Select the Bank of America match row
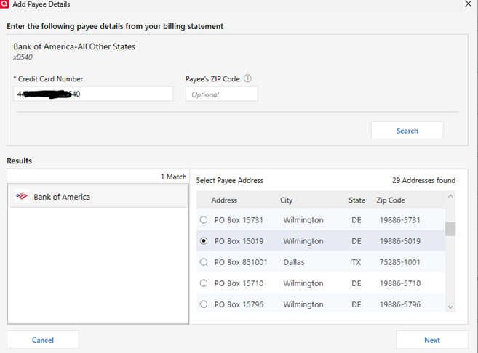Image resolution: width=478 pixels, height=353 pixels. pos(98,197)
